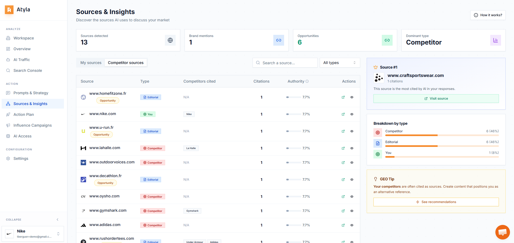Open the All types filter dropdown
The image size is (514, 243).
coord(339,63)
